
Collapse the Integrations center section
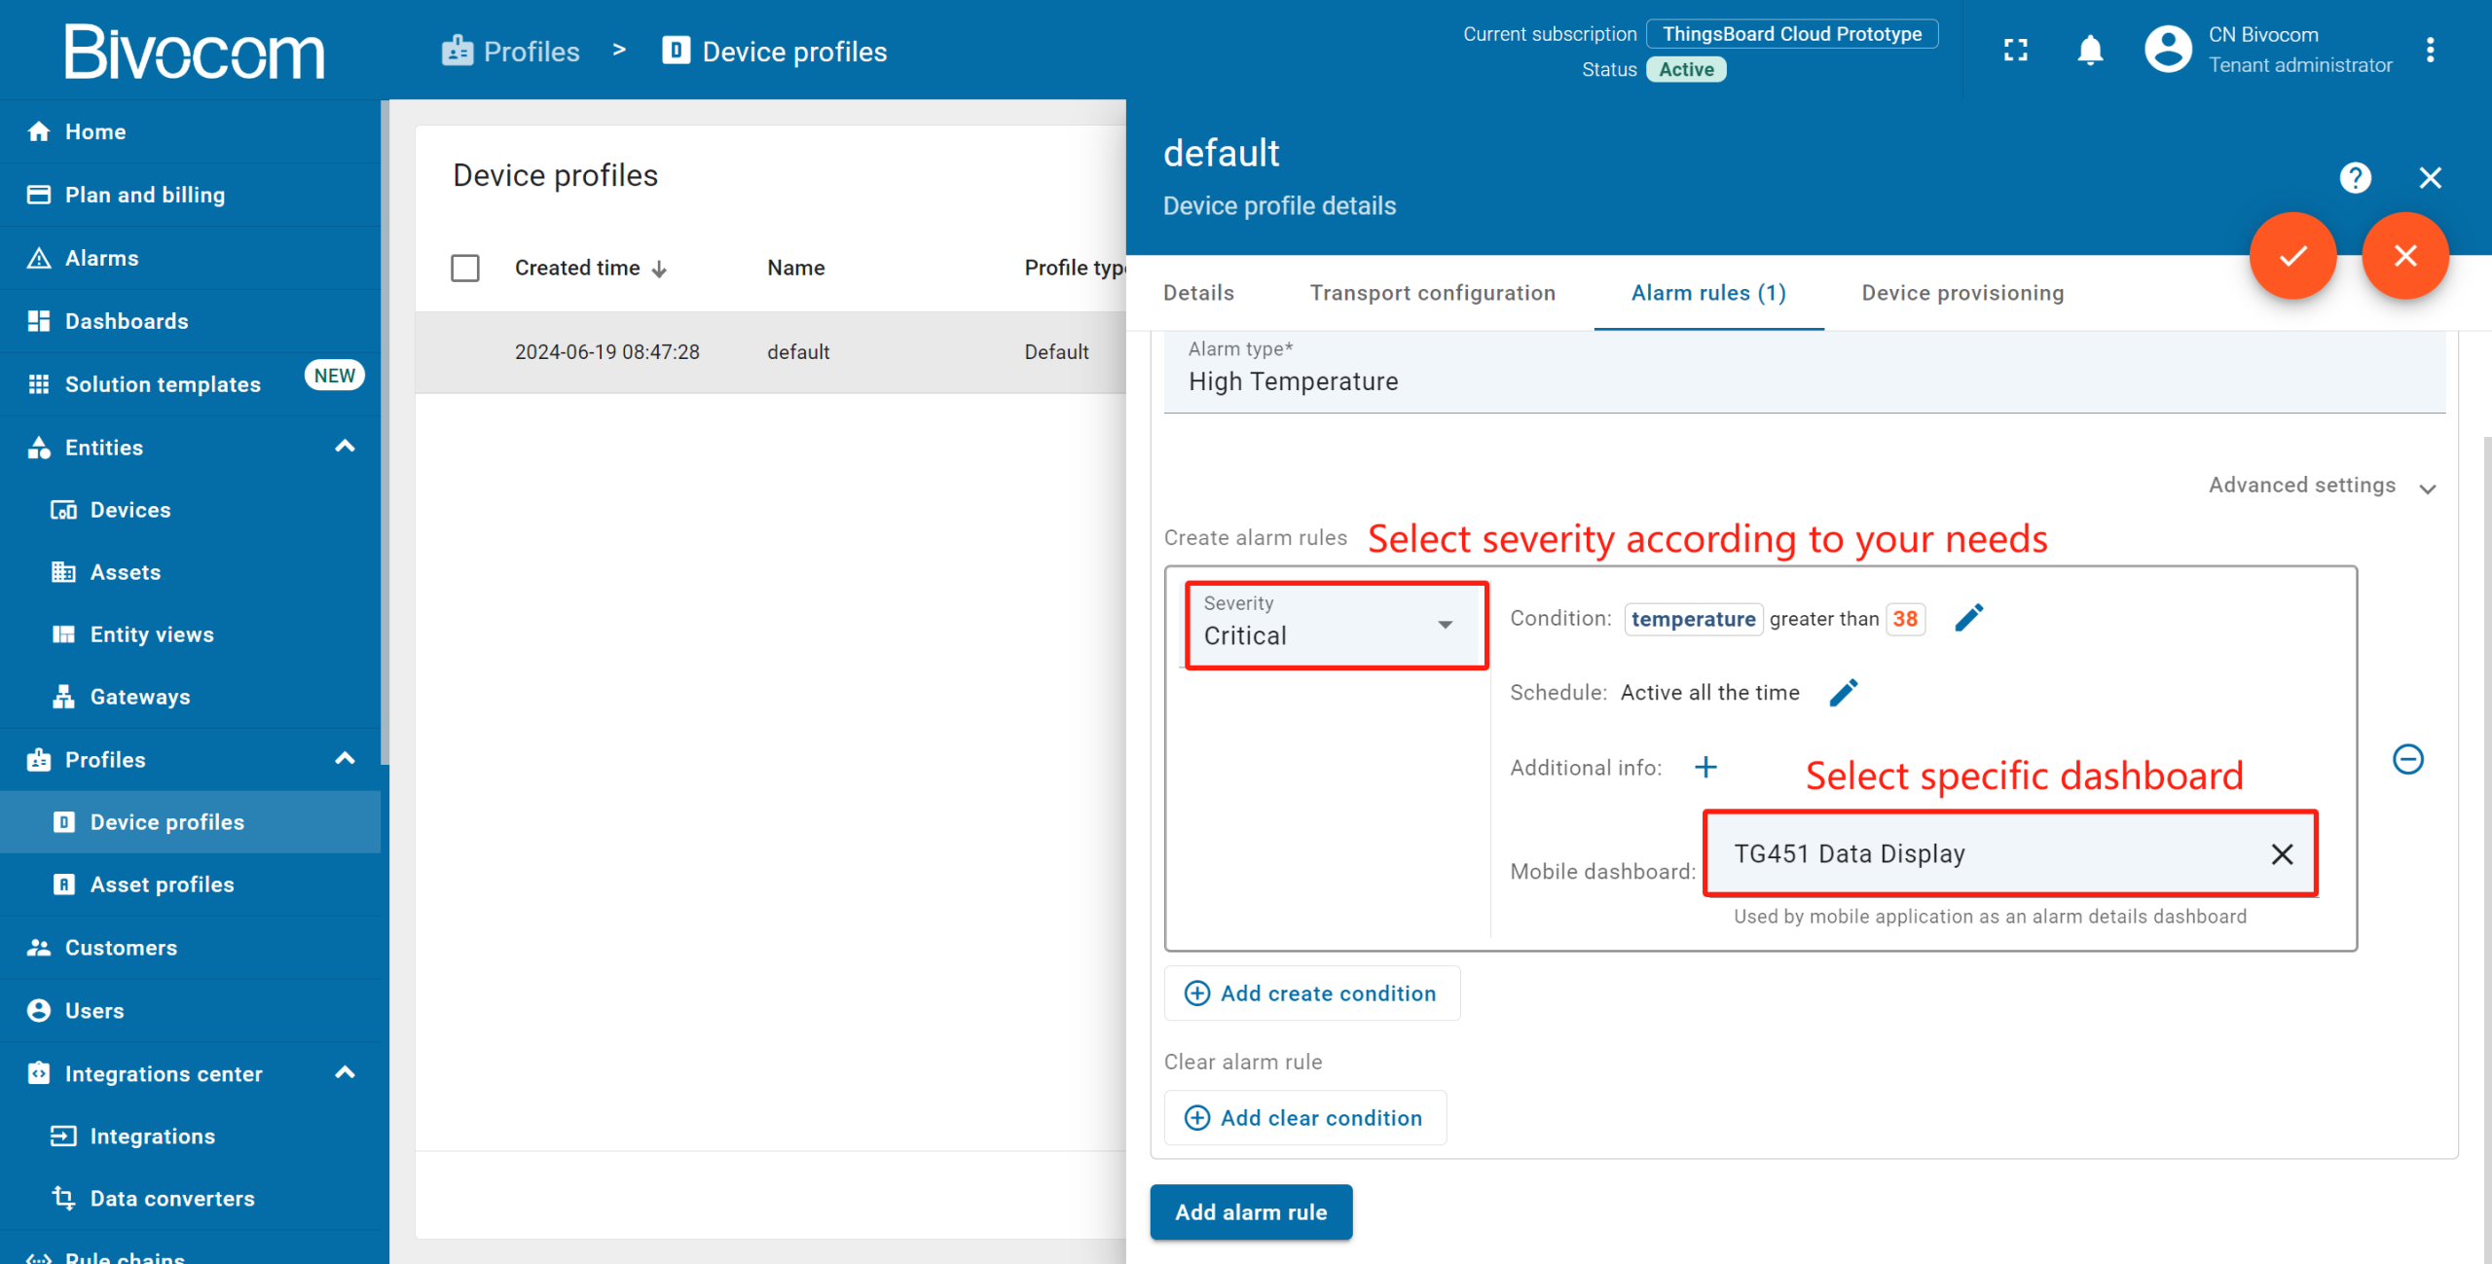tap(345, 1073)
